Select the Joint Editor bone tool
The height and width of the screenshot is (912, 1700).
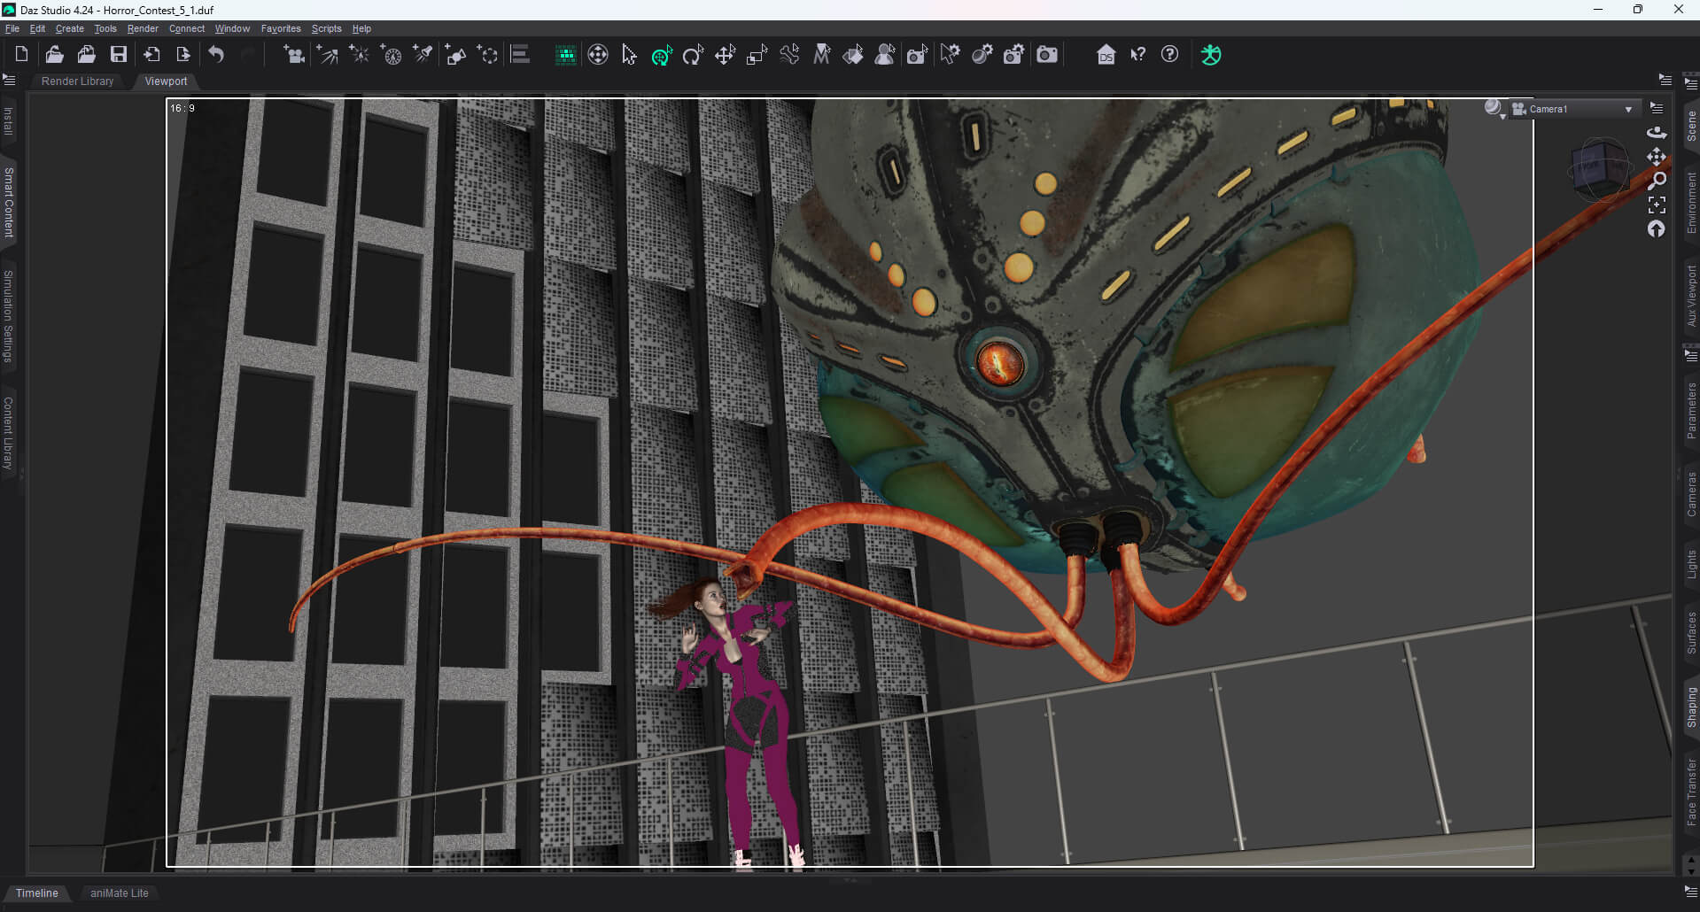788,55
